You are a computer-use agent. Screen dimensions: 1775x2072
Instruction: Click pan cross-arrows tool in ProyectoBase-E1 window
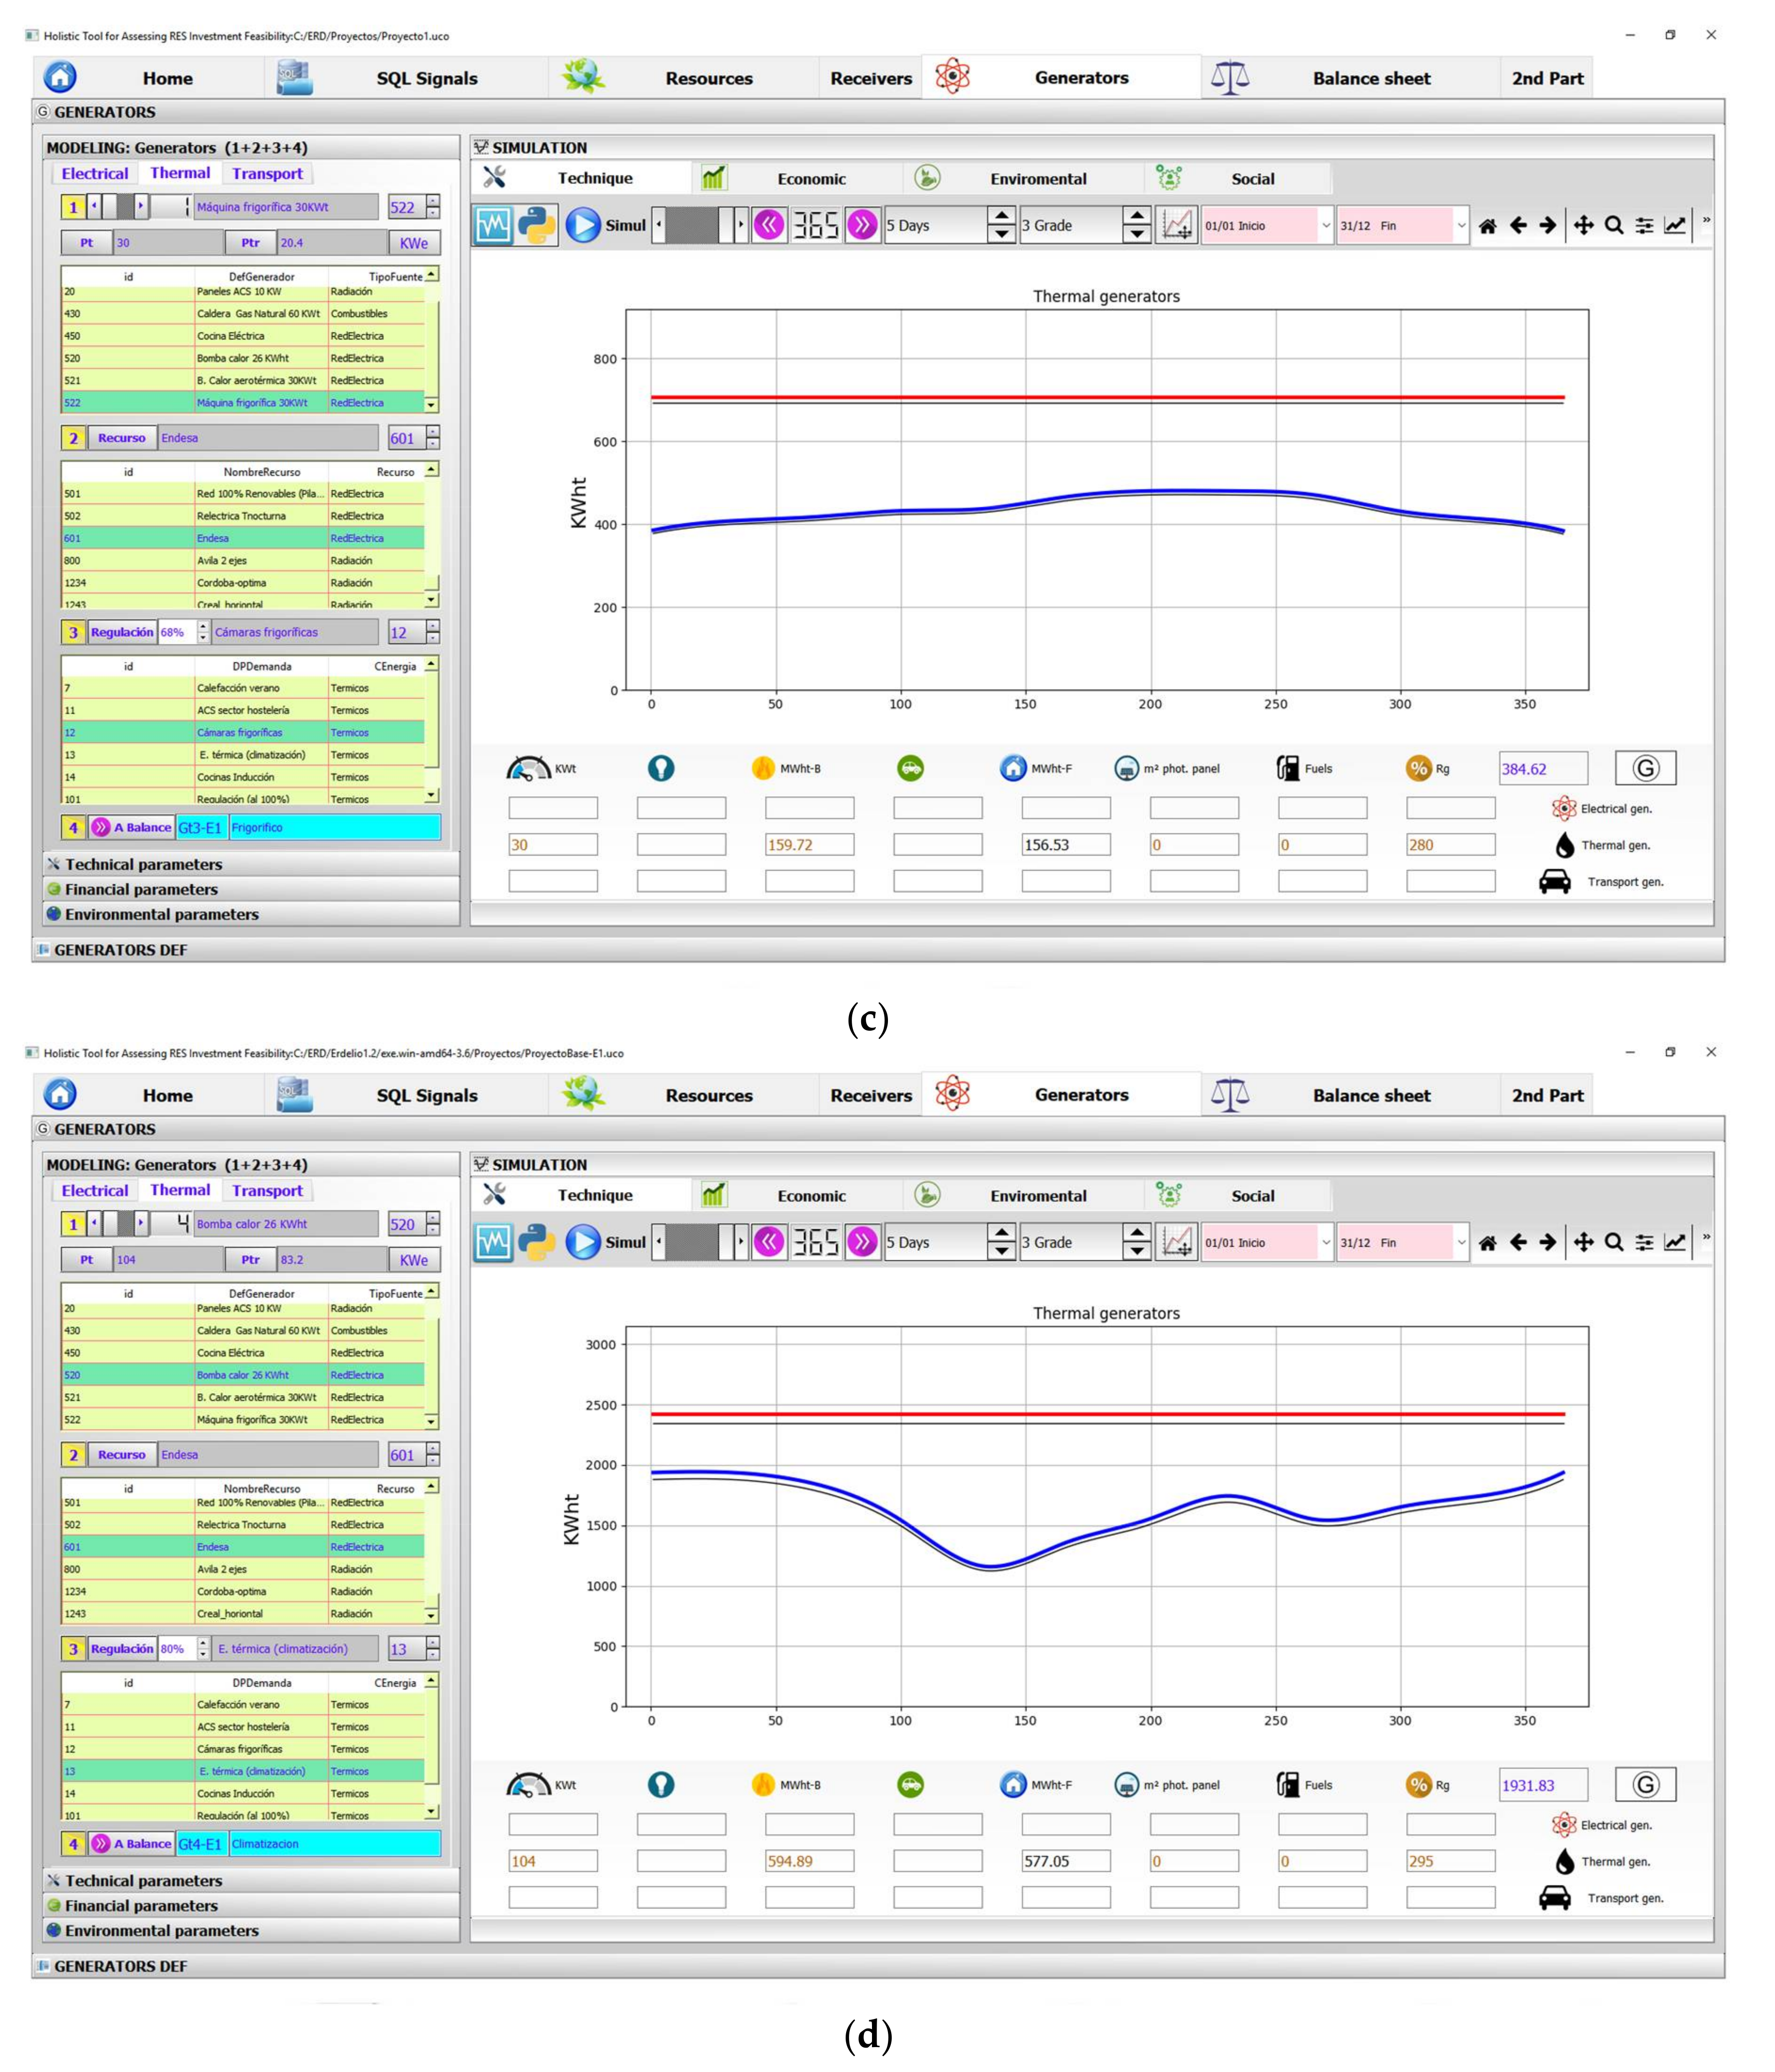(1583, 1242)
